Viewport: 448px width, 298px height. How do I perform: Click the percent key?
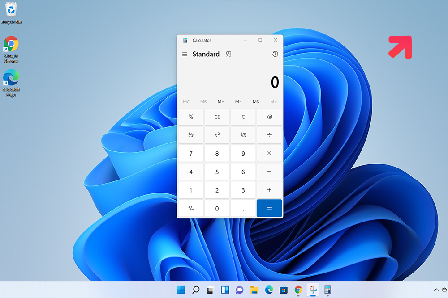tap(191, 117)
